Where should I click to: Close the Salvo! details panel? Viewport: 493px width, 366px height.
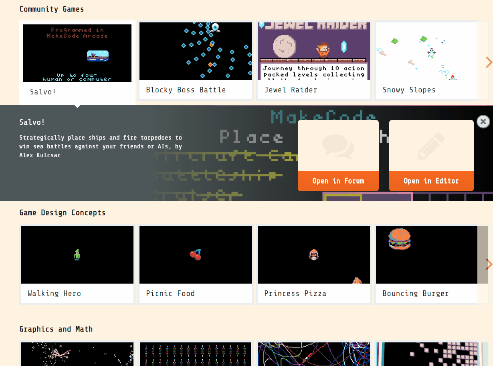pos(483,121)
